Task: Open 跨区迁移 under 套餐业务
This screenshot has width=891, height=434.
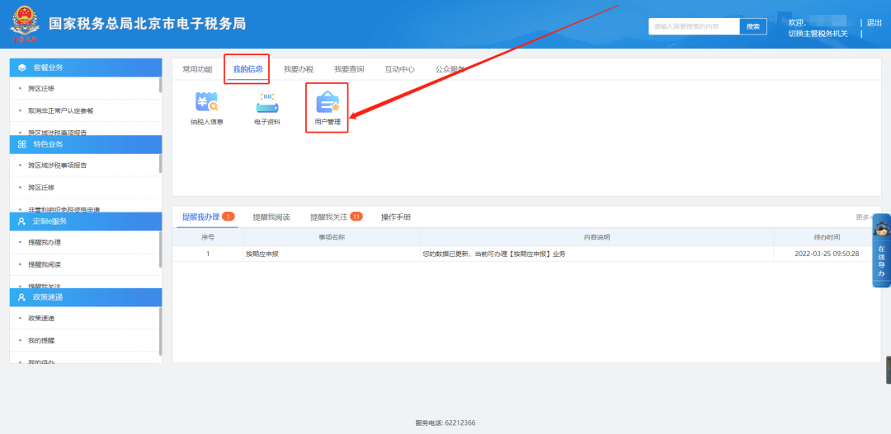Action: [41, 88]
